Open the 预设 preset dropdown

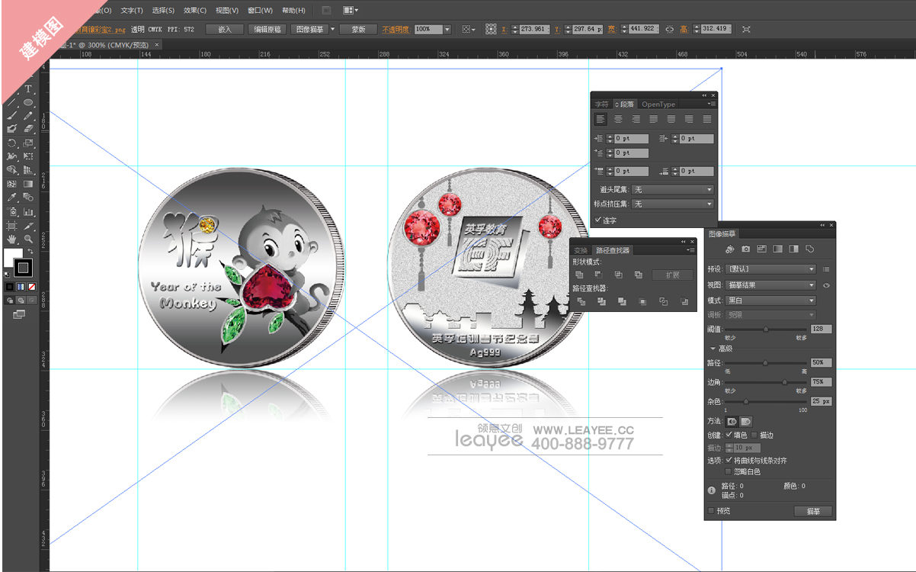771,269
